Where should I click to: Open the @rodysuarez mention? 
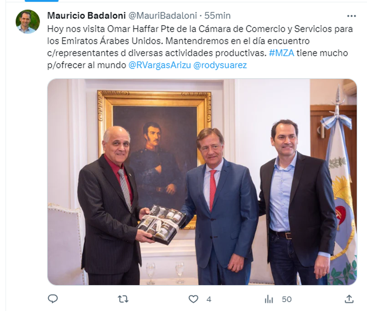pos(220,65)
